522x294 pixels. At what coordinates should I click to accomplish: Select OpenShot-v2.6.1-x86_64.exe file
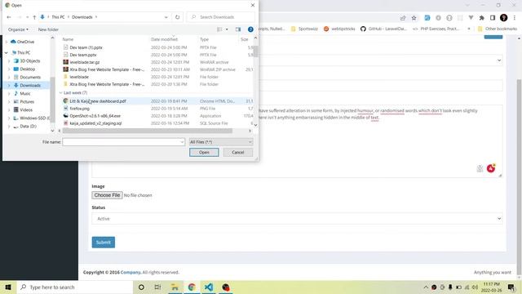click(95, 116)
